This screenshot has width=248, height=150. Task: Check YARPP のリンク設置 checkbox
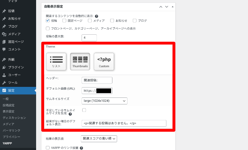48,147
